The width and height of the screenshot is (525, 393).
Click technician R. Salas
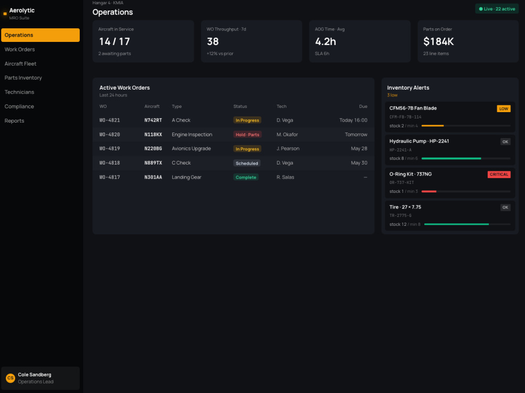tap(285, 177)
